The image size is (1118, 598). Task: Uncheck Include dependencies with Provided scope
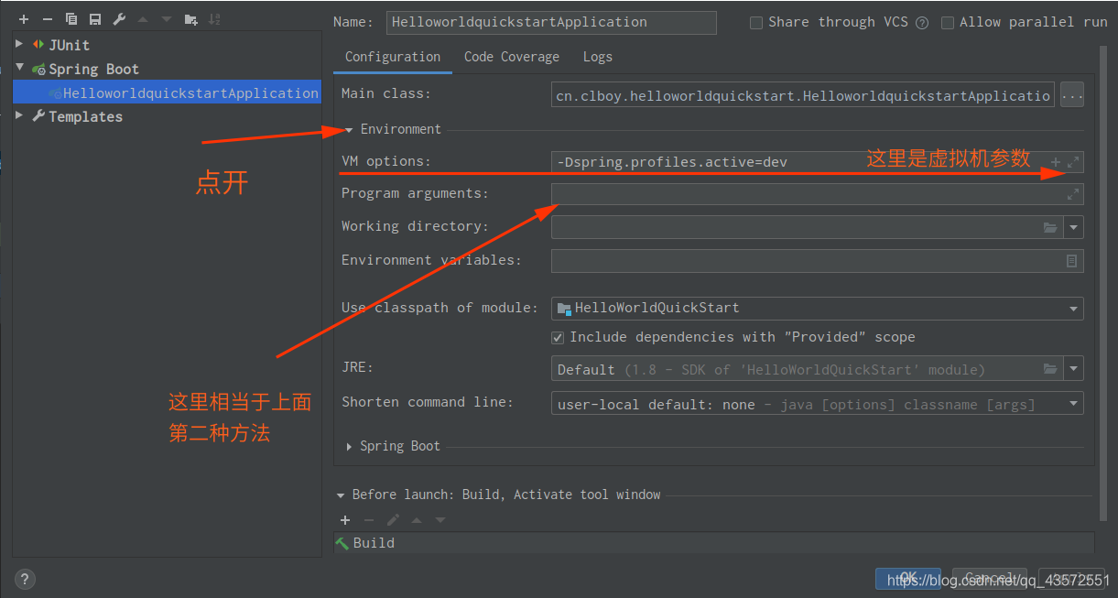click(x=558, y=338)
